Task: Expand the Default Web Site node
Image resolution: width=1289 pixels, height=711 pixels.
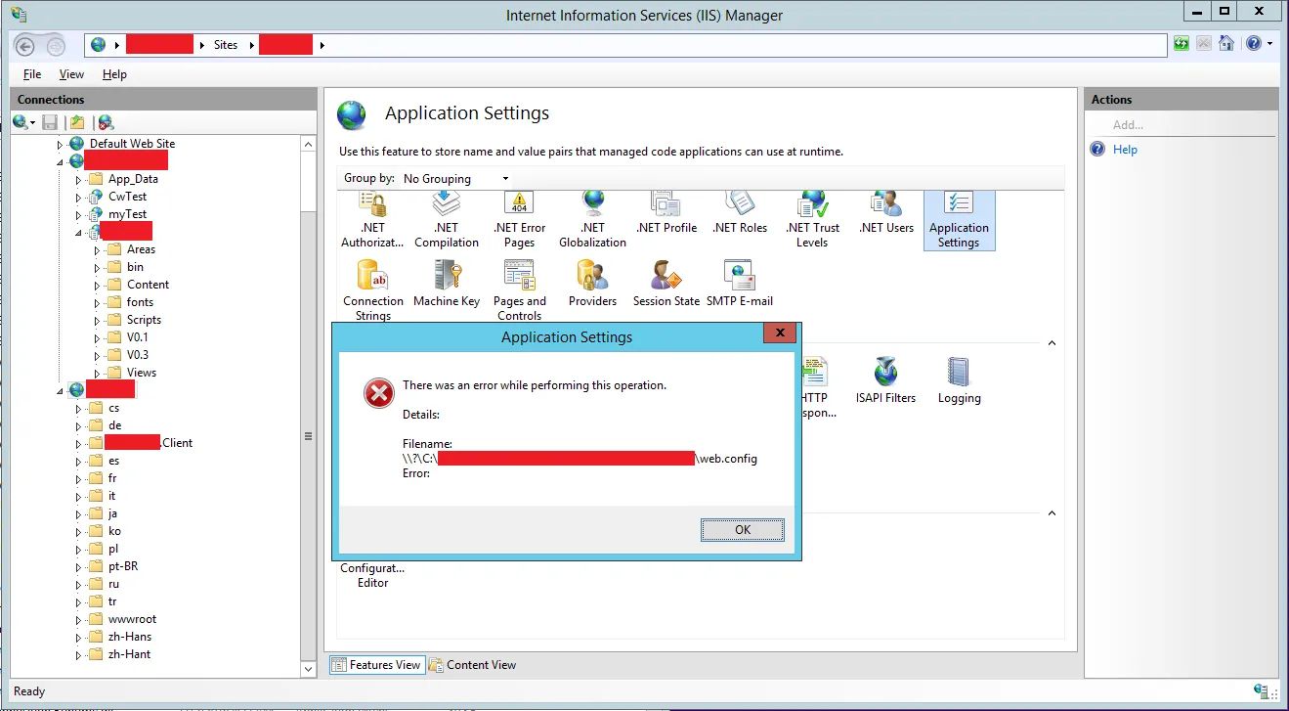Action: [x=60, y=144]
